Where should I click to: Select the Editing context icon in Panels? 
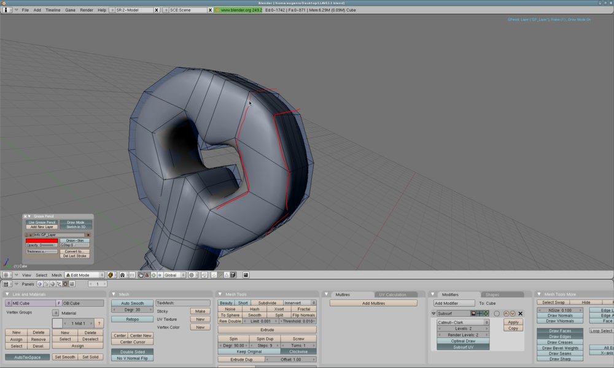pos(66,285)
